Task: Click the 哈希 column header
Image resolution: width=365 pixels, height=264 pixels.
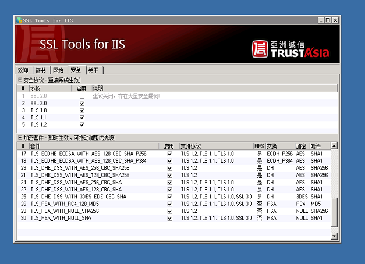Action: point(320,146)
